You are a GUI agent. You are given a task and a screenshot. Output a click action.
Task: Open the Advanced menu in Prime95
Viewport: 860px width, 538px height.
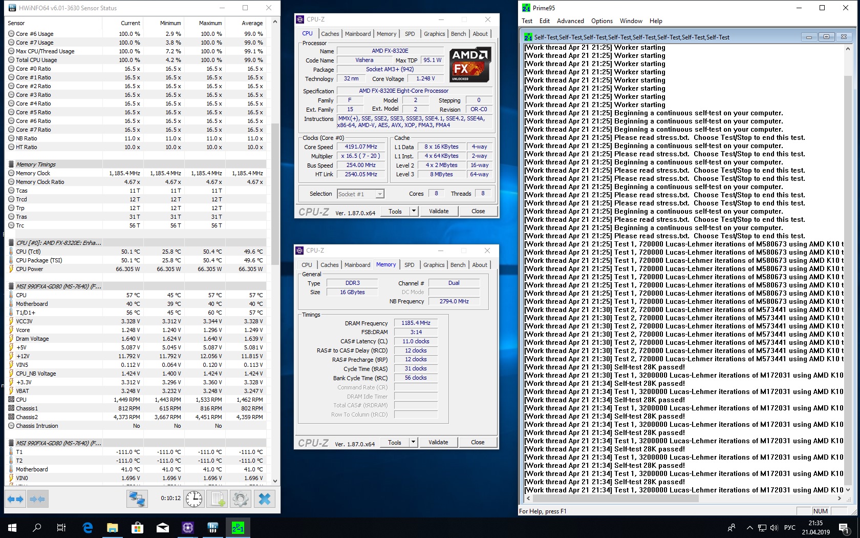tap(570, 21)
